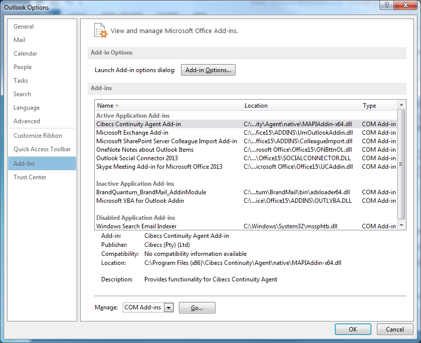421x343 pixels.
Task: Click the Go button beside Manage
Action: pyautogui.click(x=197, y=307)
